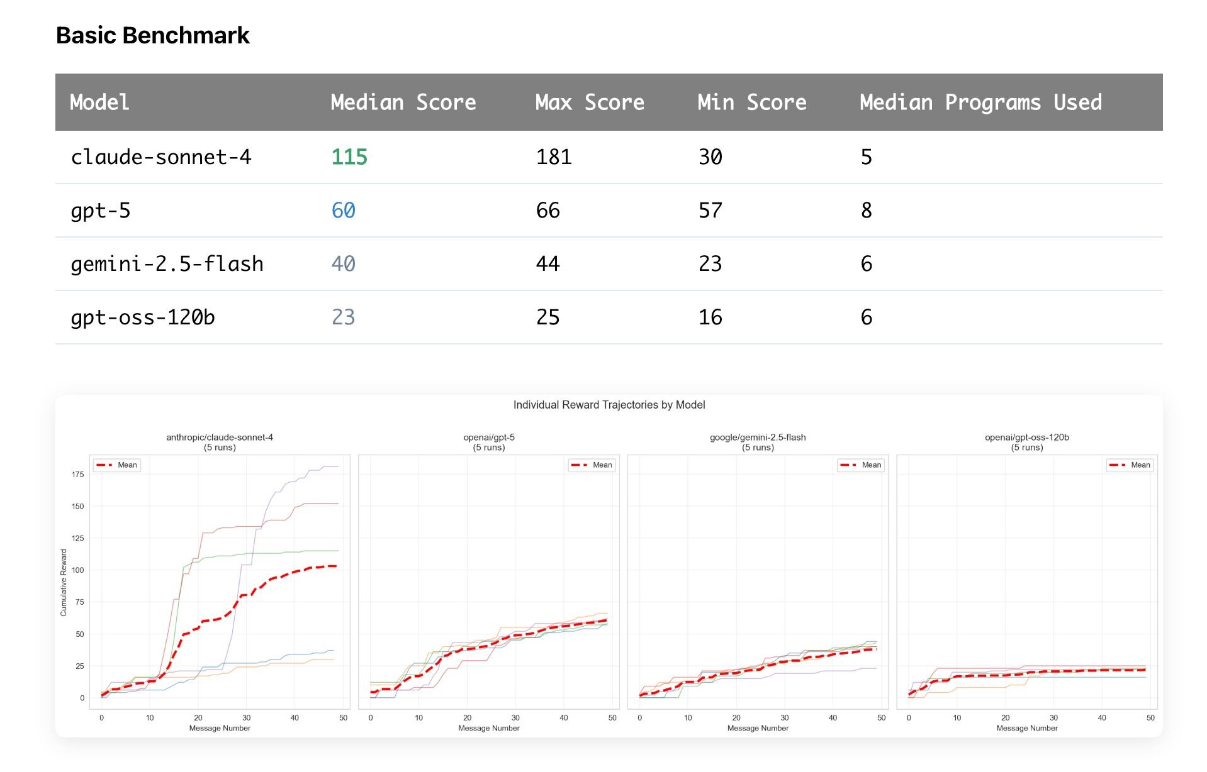
Task: Open the google/gemini-2.5-flash trajectory plot
Action: tap(758, 582)
